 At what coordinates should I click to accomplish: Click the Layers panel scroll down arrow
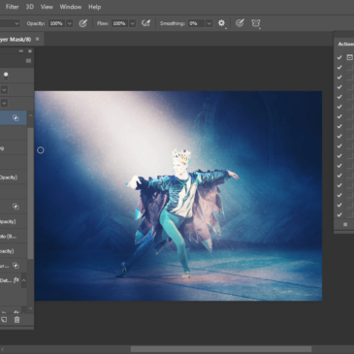pos(31,308)
